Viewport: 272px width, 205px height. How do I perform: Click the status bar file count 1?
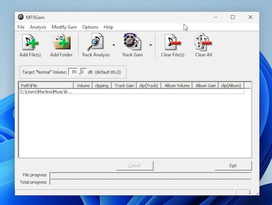244,193
